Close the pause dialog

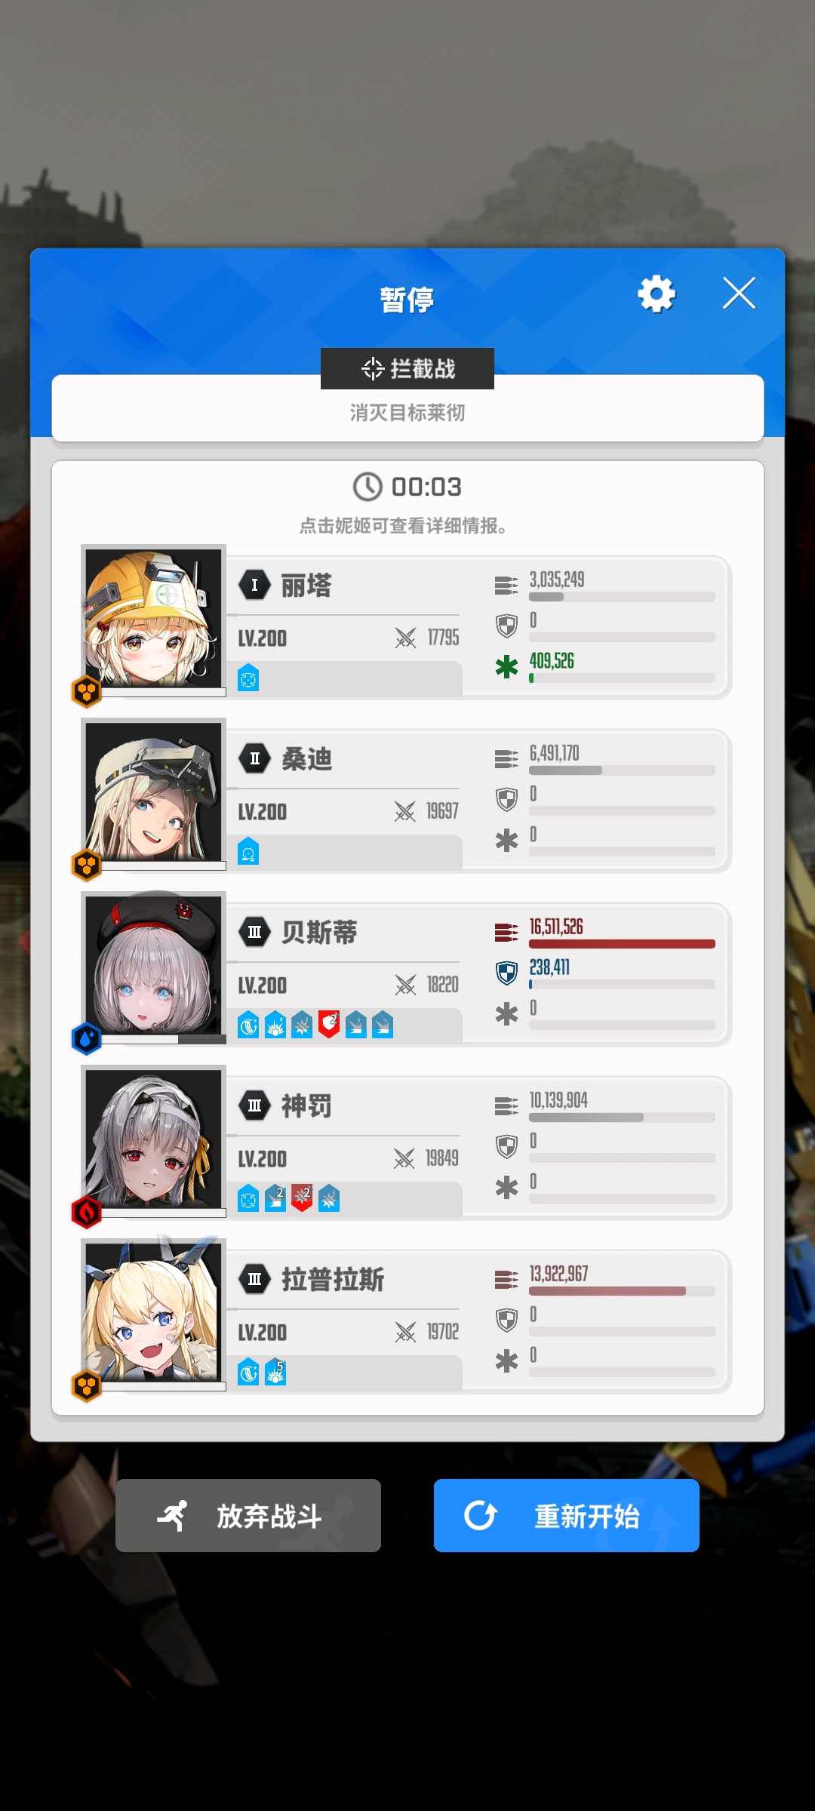point(739,293)
